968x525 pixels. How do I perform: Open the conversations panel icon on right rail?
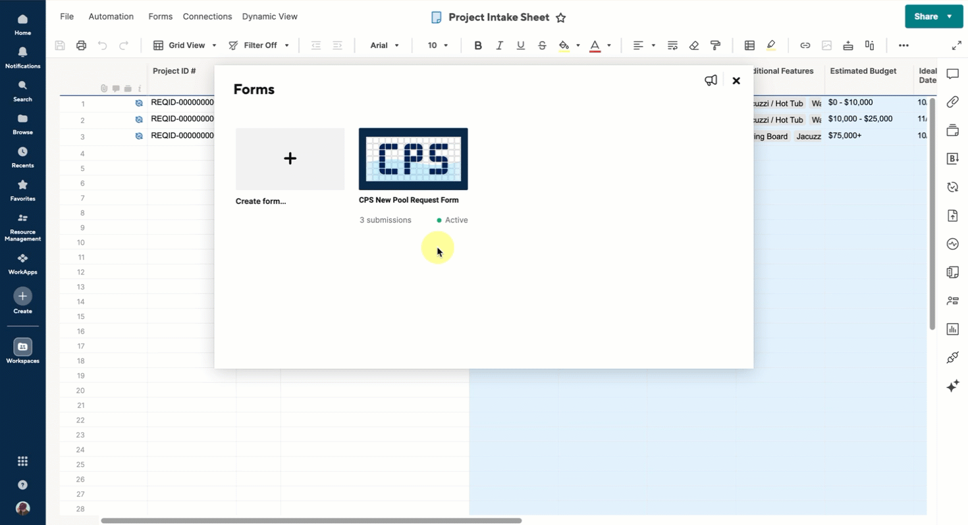(952, 74)
